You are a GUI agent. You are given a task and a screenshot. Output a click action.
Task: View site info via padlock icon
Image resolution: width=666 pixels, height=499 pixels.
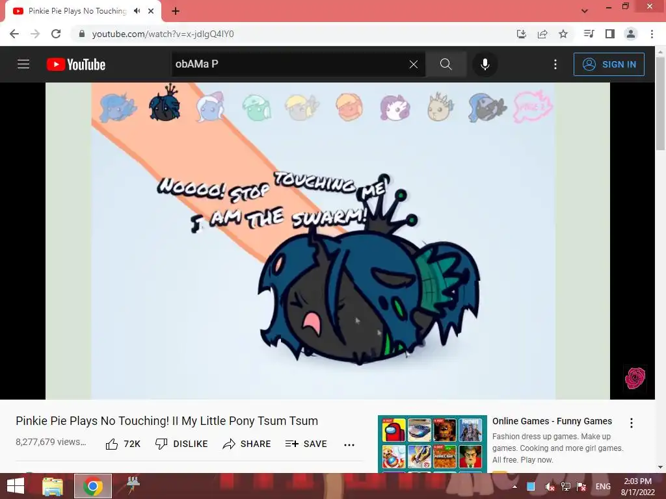click(81, 34)
